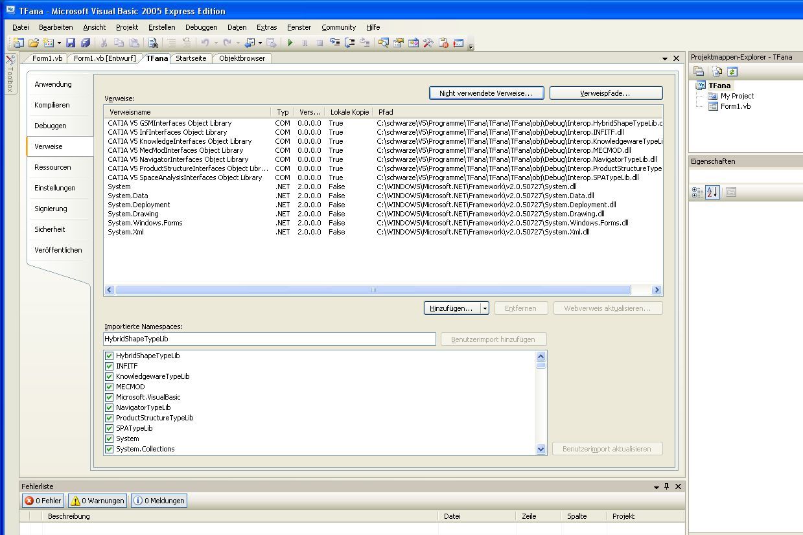
Task: Click Refresh icon in Projektmappen-Explorer
Action: point(732,71)
